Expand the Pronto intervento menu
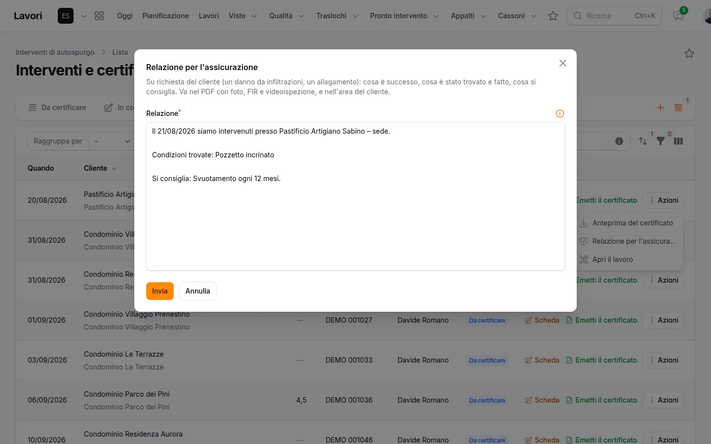The height and width of the screenshot is (444, 711). click(x=404, y=16)
